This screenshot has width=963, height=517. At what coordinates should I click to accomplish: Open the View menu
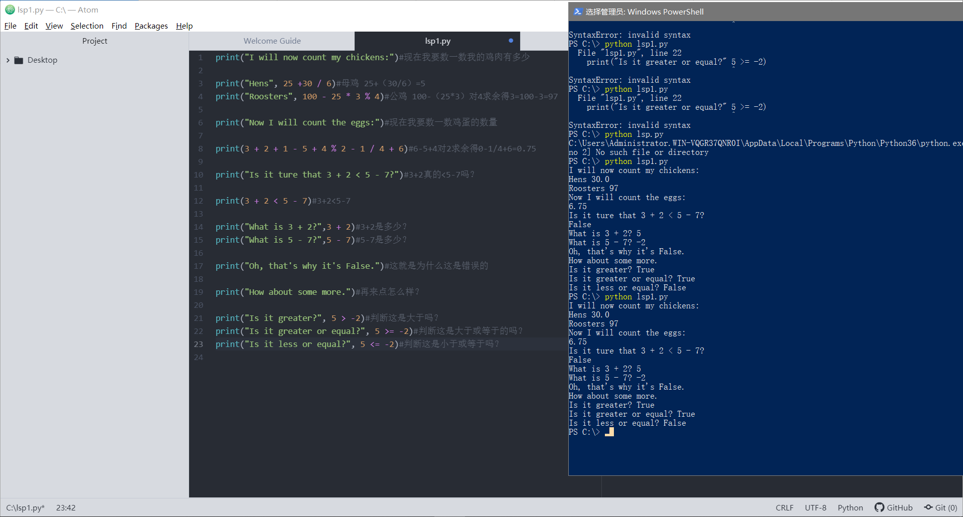(x=54, y=26)
